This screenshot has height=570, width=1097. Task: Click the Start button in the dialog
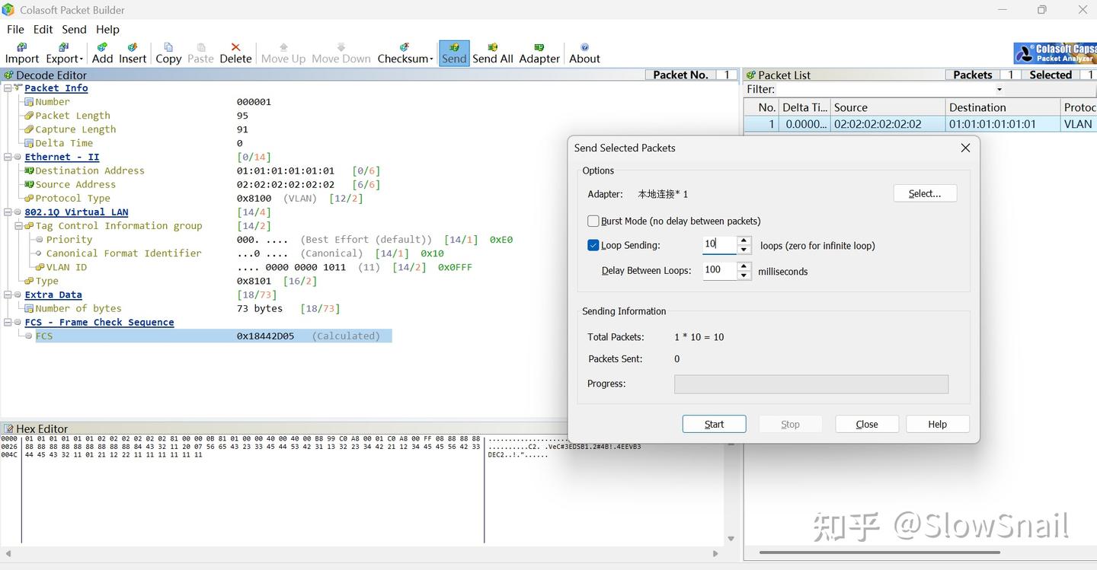click(714, 425)
